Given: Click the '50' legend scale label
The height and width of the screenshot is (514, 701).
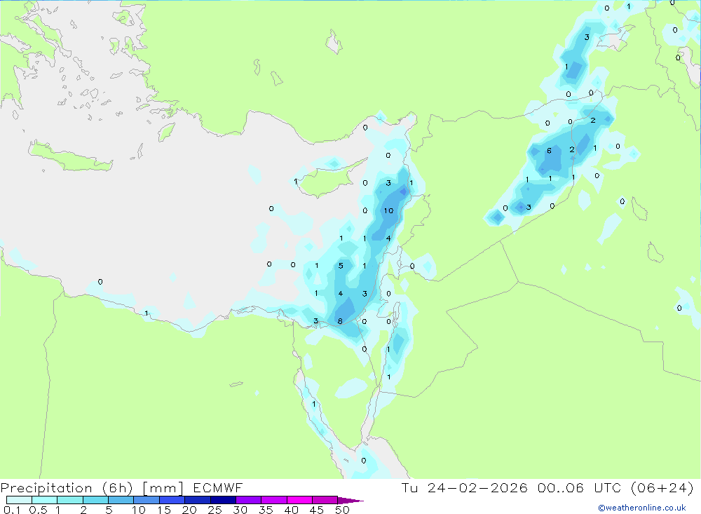Looking at the screenshot, I should (x=343, y=510).
